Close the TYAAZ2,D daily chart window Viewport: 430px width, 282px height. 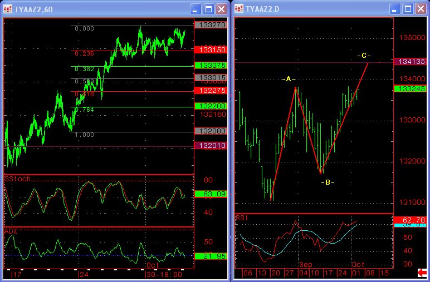click(421, 9)
